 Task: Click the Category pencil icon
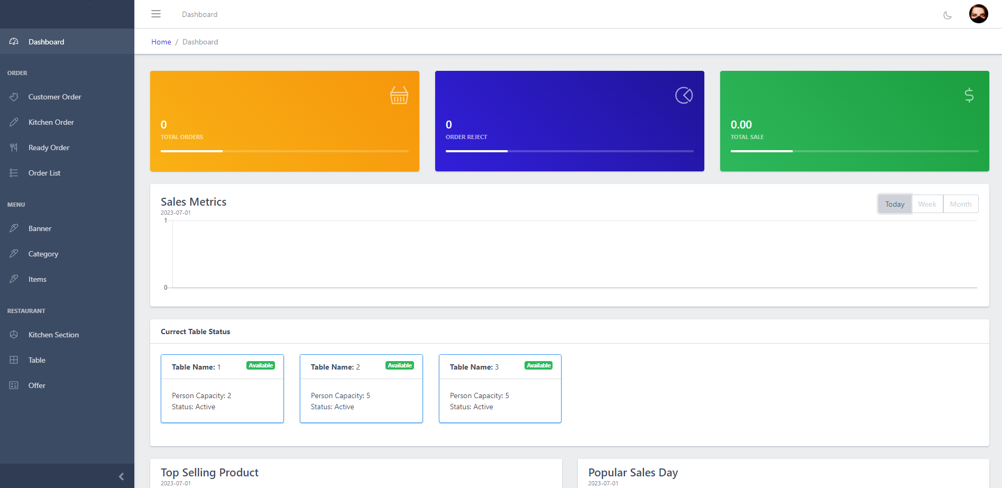point(14,254)
